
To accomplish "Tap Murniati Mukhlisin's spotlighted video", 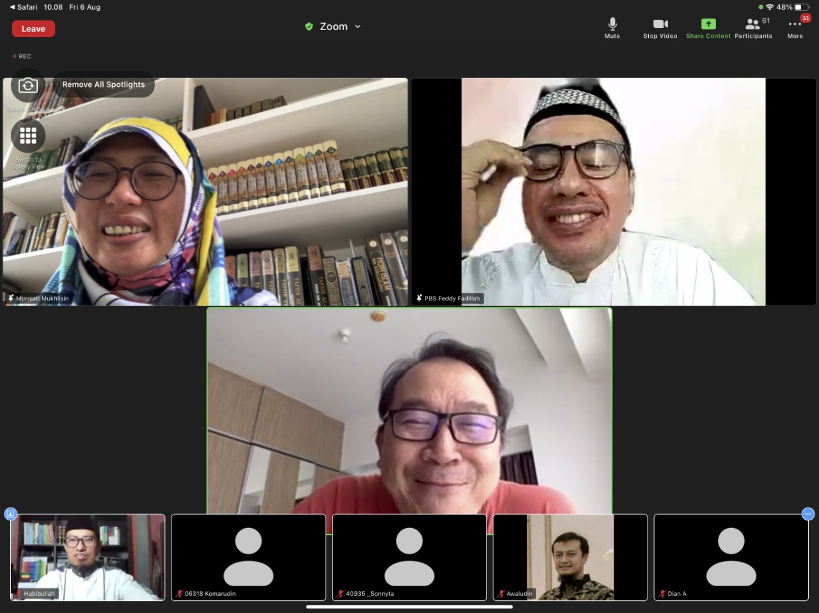I will pyautogui.click(x=205, y=192).
